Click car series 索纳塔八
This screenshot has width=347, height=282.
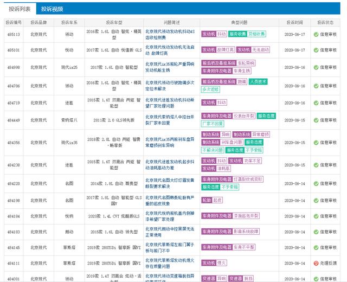click(69, 120)
